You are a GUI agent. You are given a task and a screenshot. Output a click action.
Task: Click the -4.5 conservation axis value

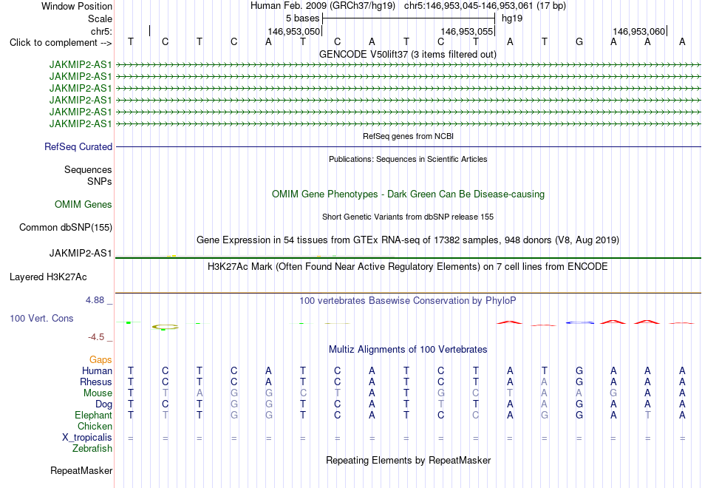click(x=96, y=337)
